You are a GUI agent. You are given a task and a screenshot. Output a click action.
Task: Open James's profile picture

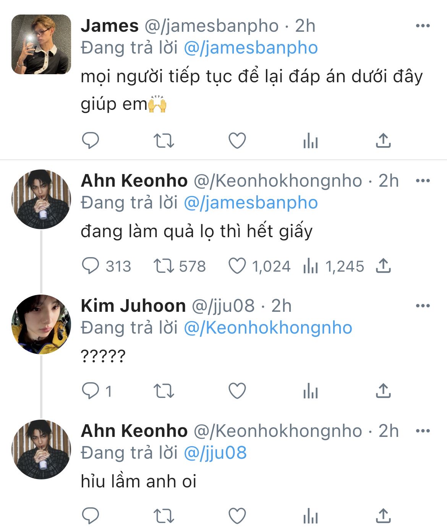(41, 44)
